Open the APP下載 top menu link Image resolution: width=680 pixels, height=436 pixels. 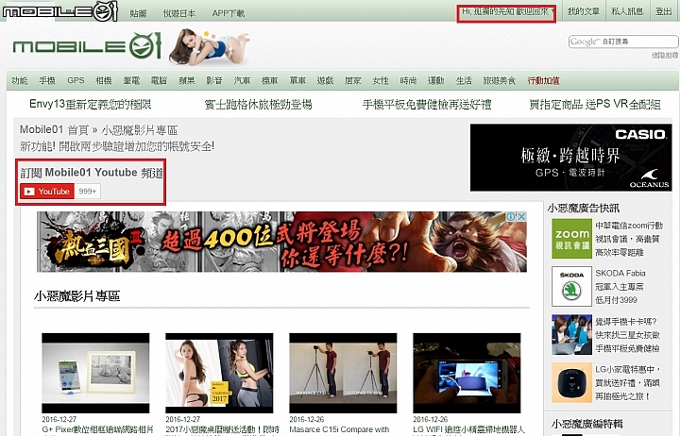tap(229, 13)
